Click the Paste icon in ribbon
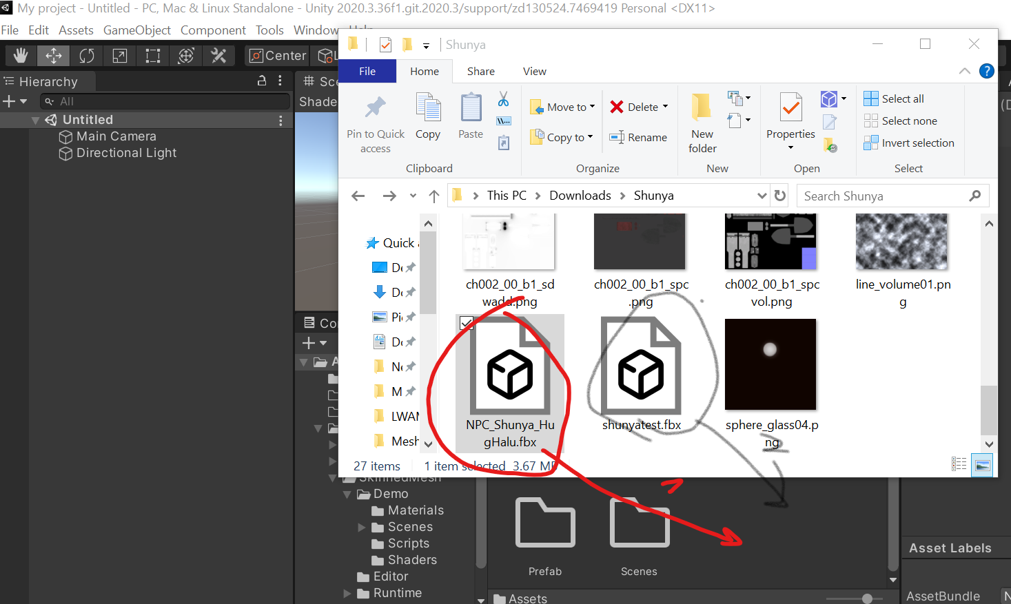Image resolution: width=1011 pixels, height=604 pixels. pos(471,107)
